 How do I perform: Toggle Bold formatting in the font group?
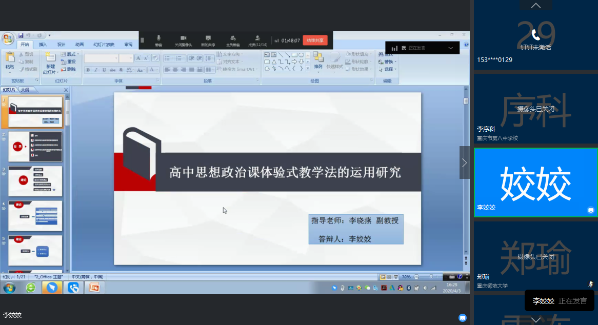coord(88,70)
